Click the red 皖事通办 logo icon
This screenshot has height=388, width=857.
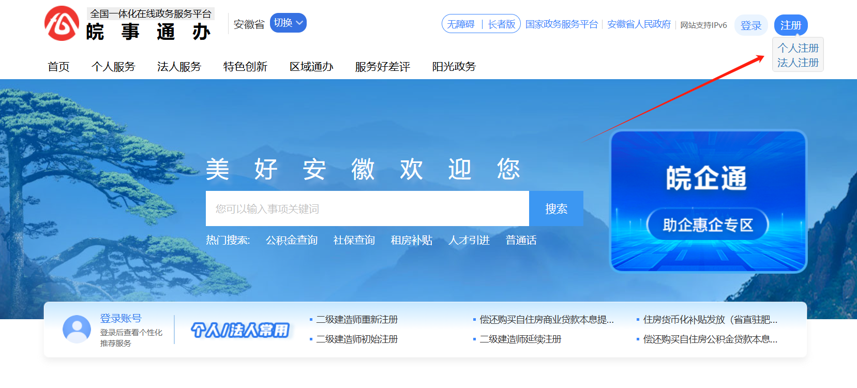62,24
